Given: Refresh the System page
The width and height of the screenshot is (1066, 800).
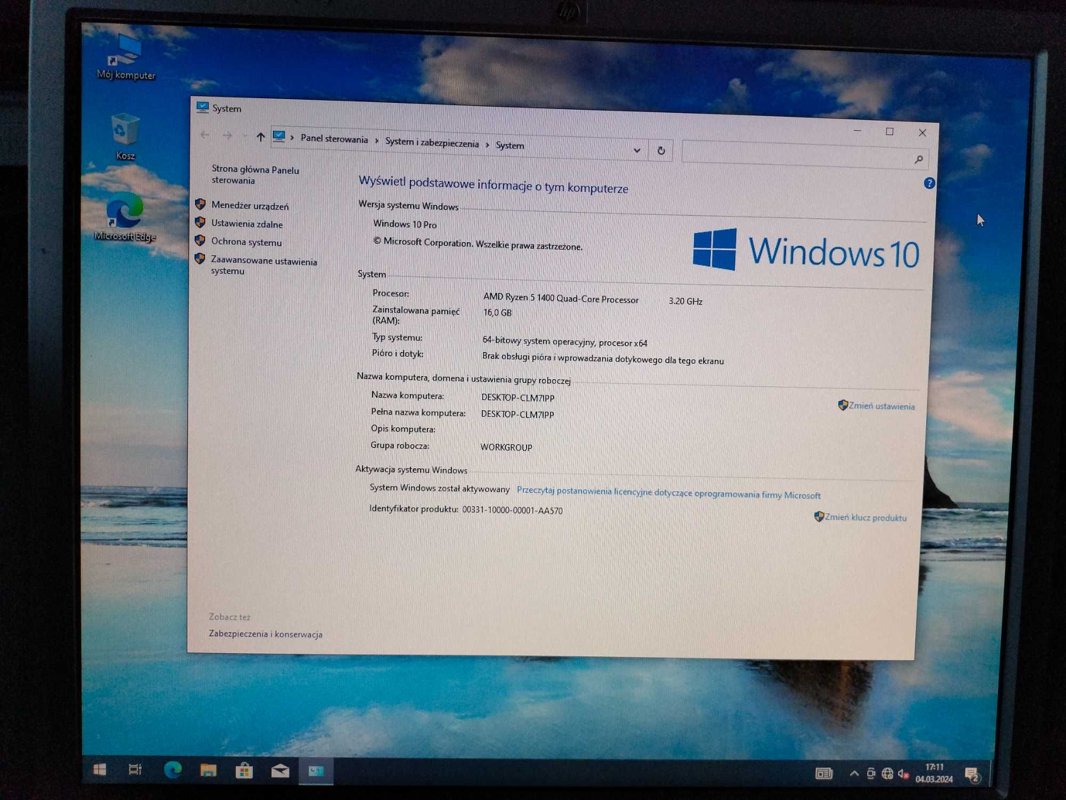Looking at the screenshot, I should tap(661, 151).
